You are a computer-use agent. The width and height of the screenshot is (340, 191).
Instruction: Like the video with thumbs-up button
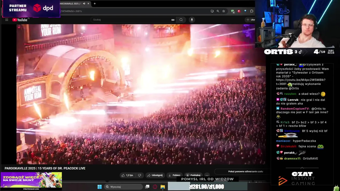(127, 175)
